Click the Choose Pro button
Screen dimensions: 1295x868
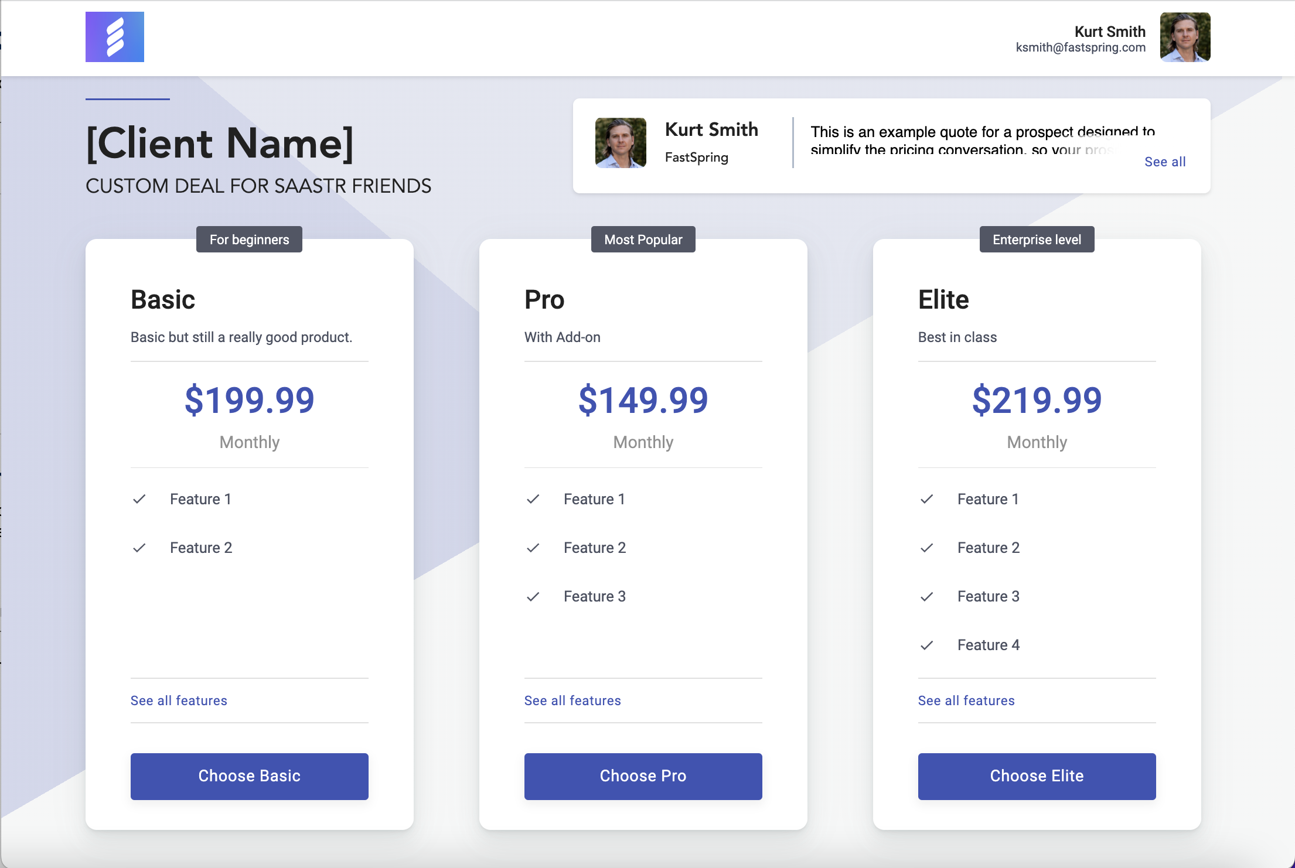[x=643, y=776]
